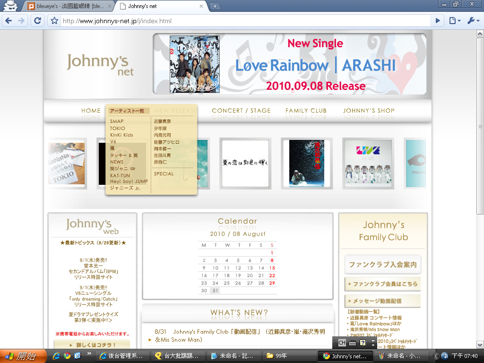Viewport: 484px width, 363px height.
Task: Open the page menu icon
Action: (x=455, y=21)
